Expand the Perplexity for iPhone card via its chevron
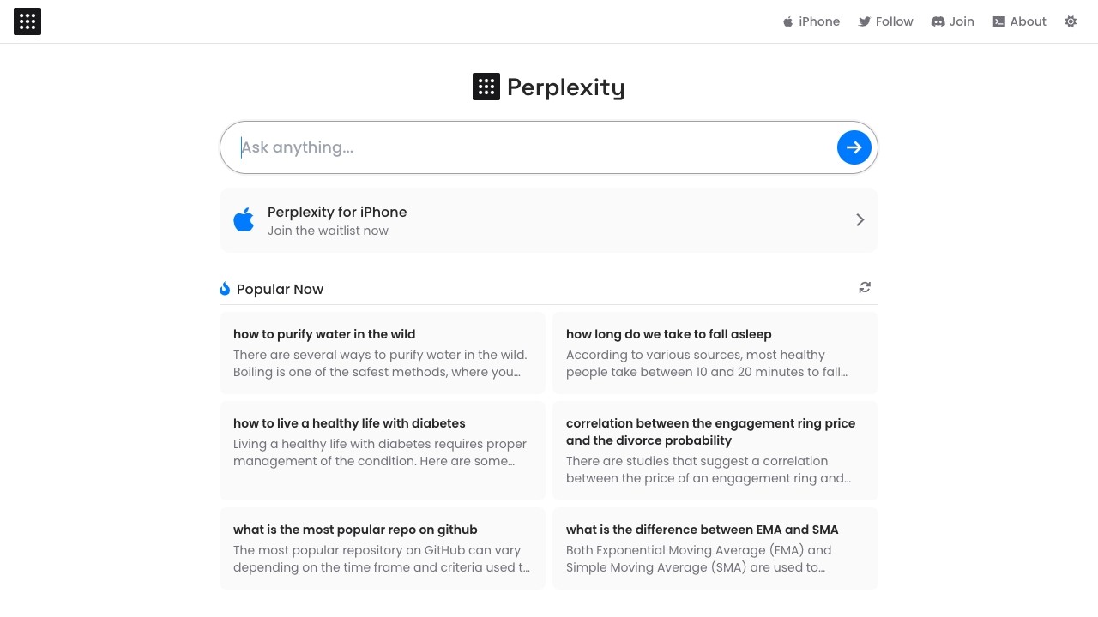The height and width of the screenshot is (617, 1098). click(x=860, y=219)
